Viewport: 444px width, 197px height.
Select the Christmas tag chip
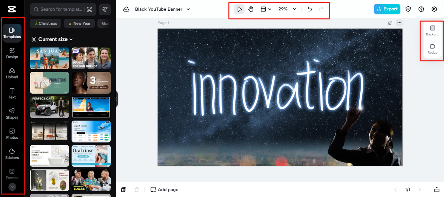(x=46, y=23)
